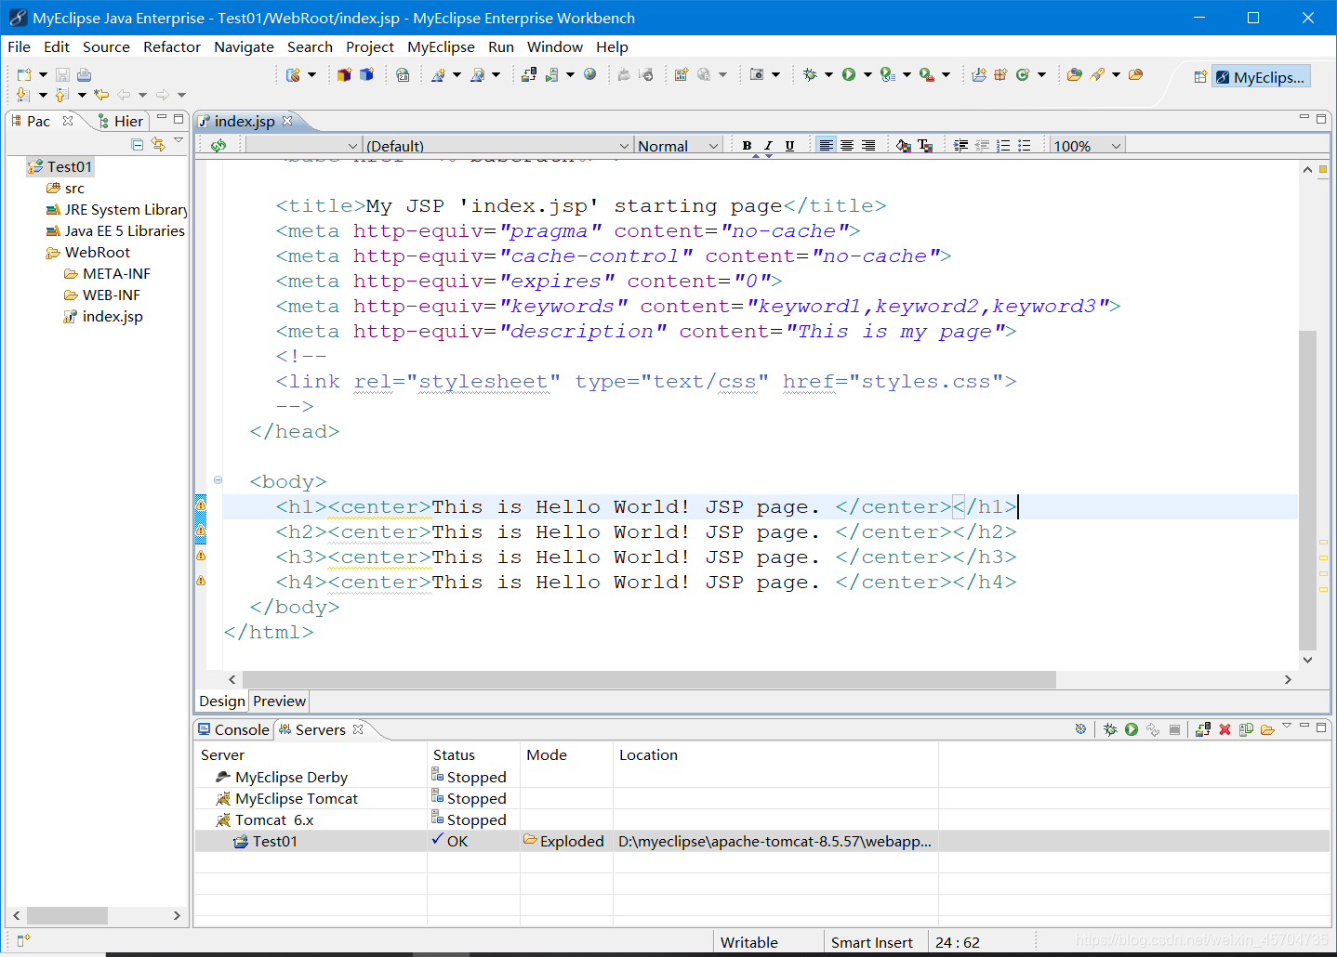
Task: Click the background color paint bucket icon
Action: pos(904,145)
